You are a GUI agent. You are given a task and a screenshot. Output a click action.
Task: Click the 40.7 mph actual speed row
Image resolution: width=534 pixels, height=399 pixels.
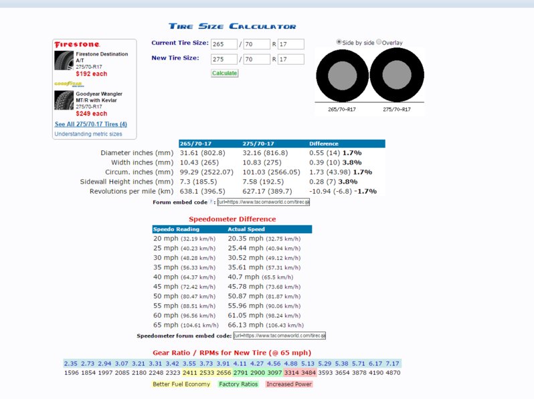click(260, 277)
